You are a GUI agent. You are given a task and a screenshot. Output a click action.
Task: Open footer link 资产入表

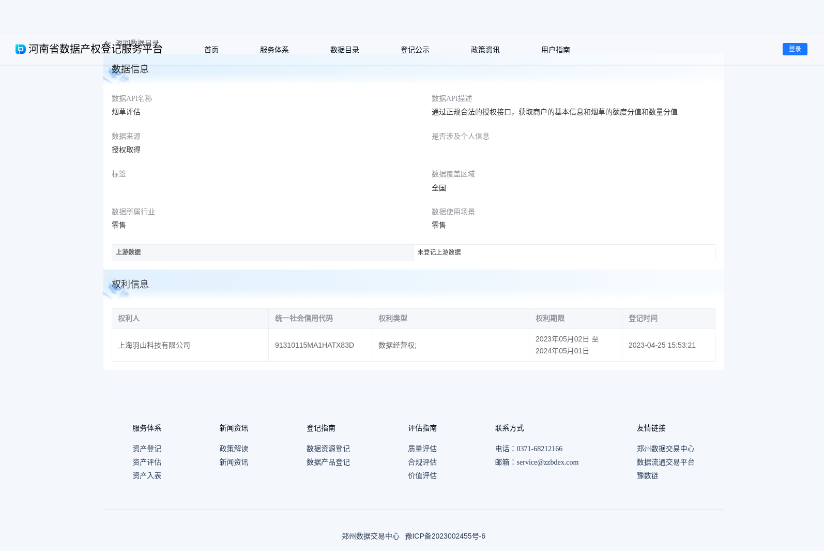click(147, 475)
